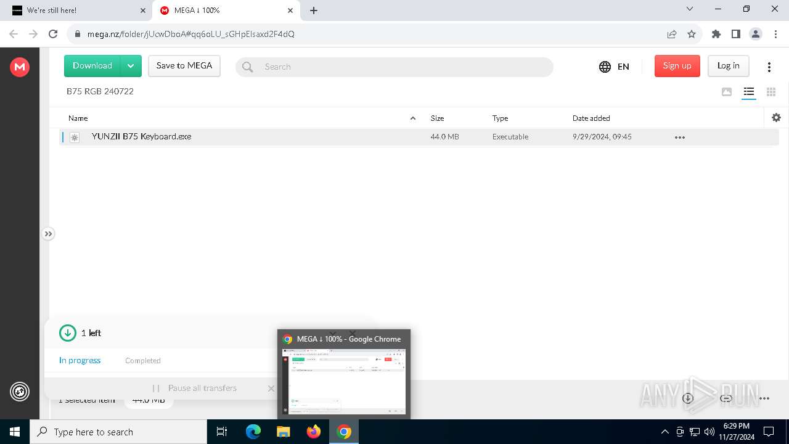The image size is (789, 444).
Task: Open the Download dropdown arrow
Action: tap(131, 66)
